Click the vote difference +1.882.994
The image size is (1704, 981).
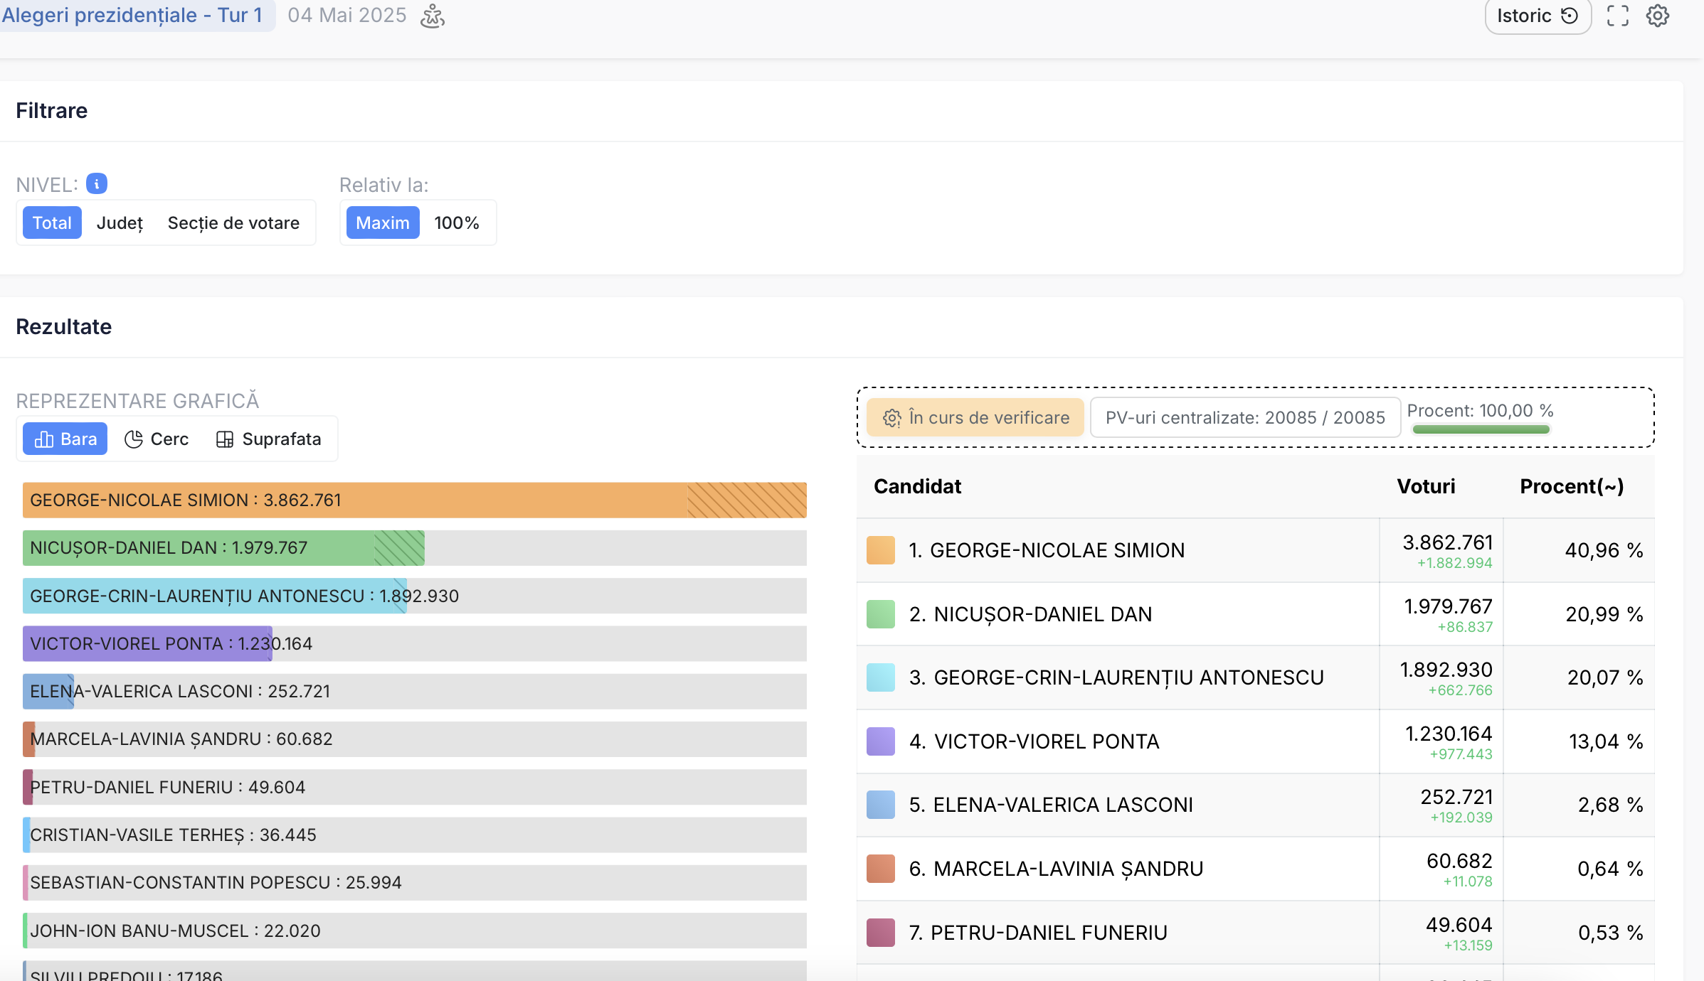[x=1454, y=563]
